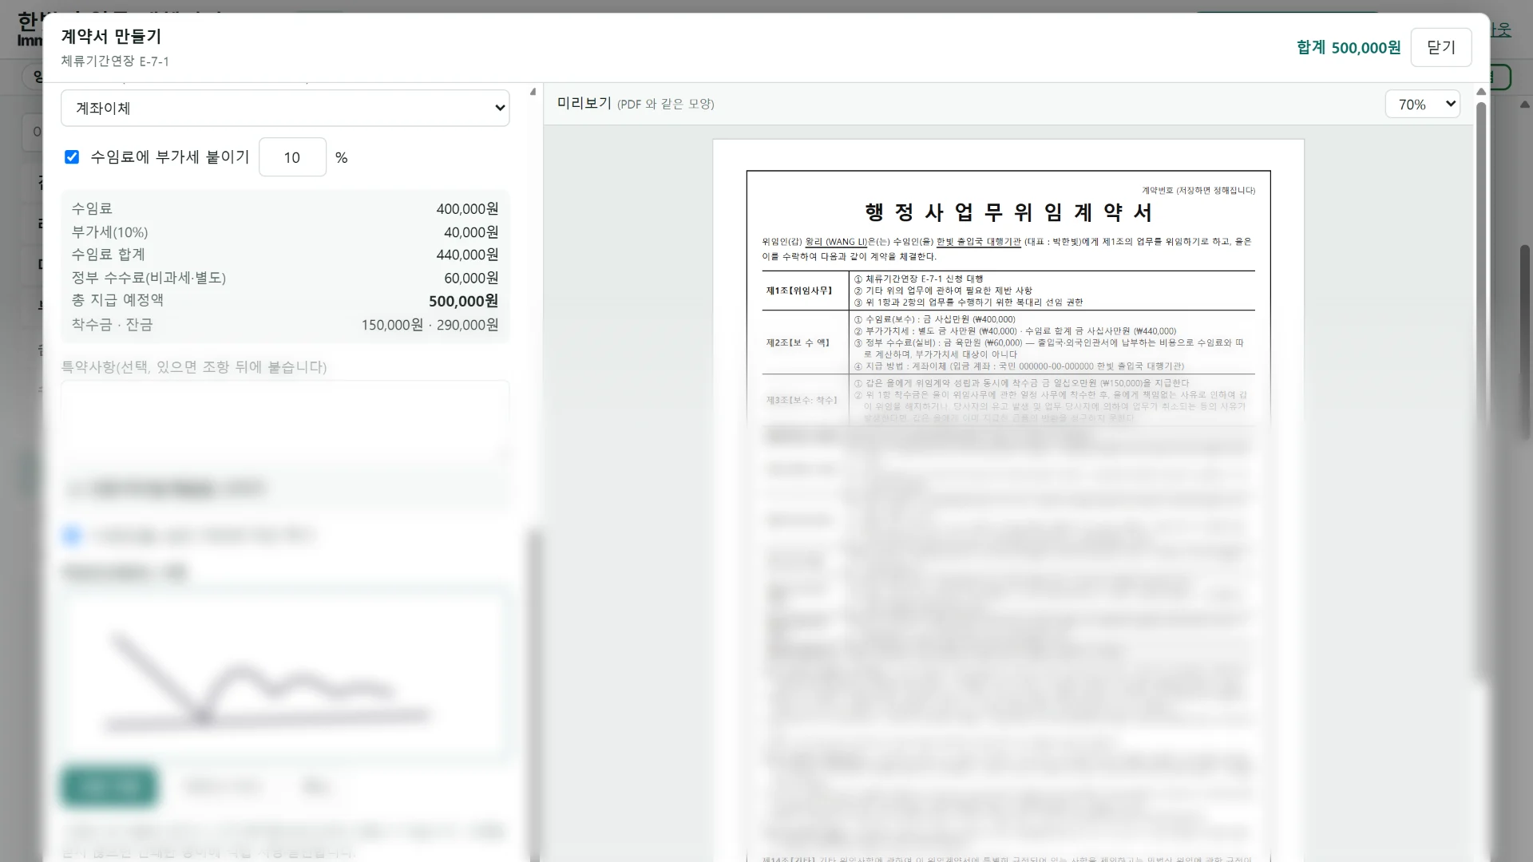Select the 정부 수수료 60,000원 value

click(471, 278)
